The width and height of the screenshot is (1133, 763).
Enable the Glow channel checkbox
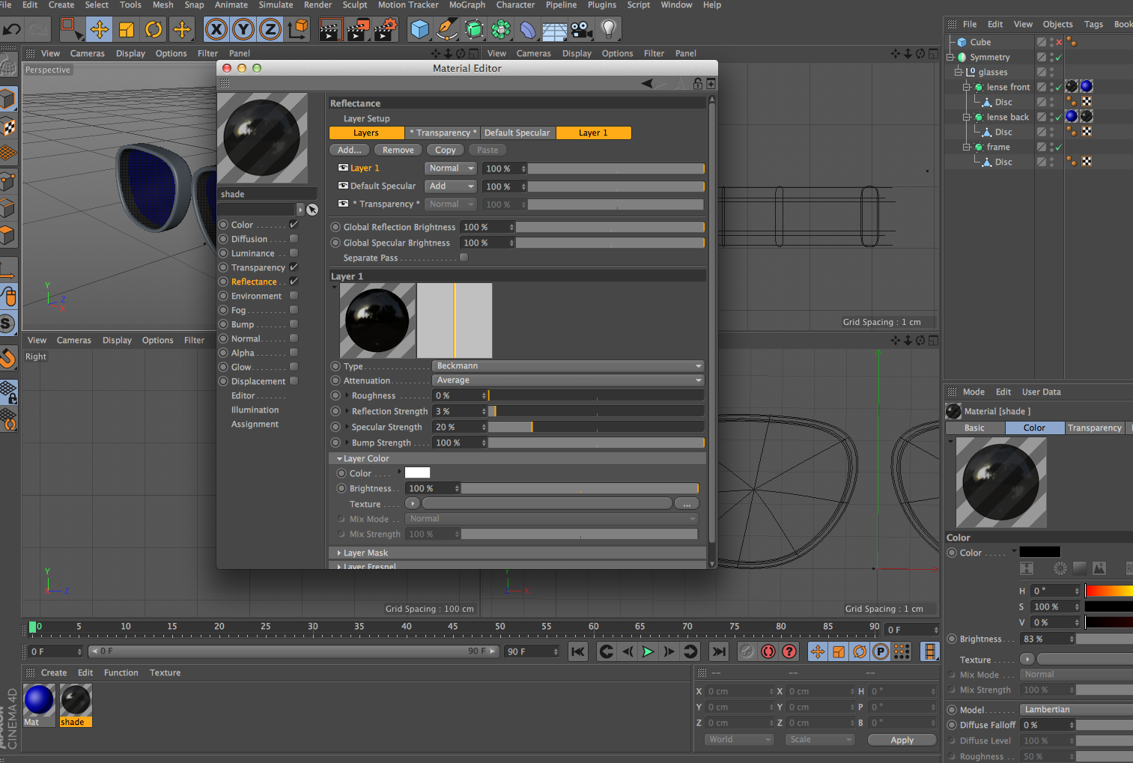(294, 367)
